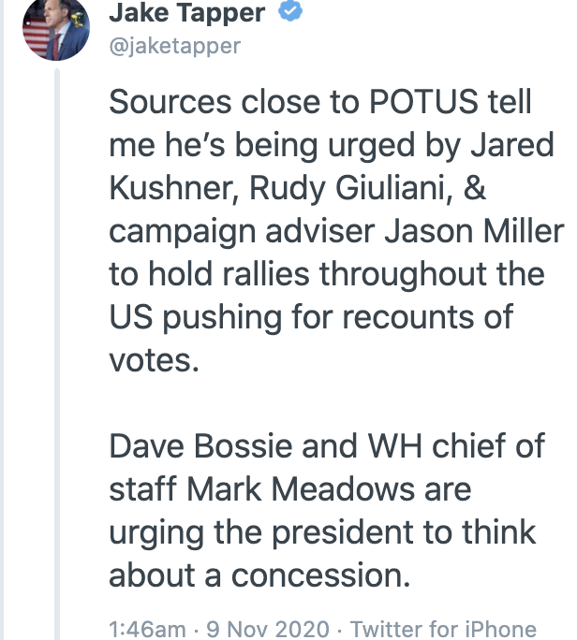Click the name Dave Bossie in the tweet

201,445
